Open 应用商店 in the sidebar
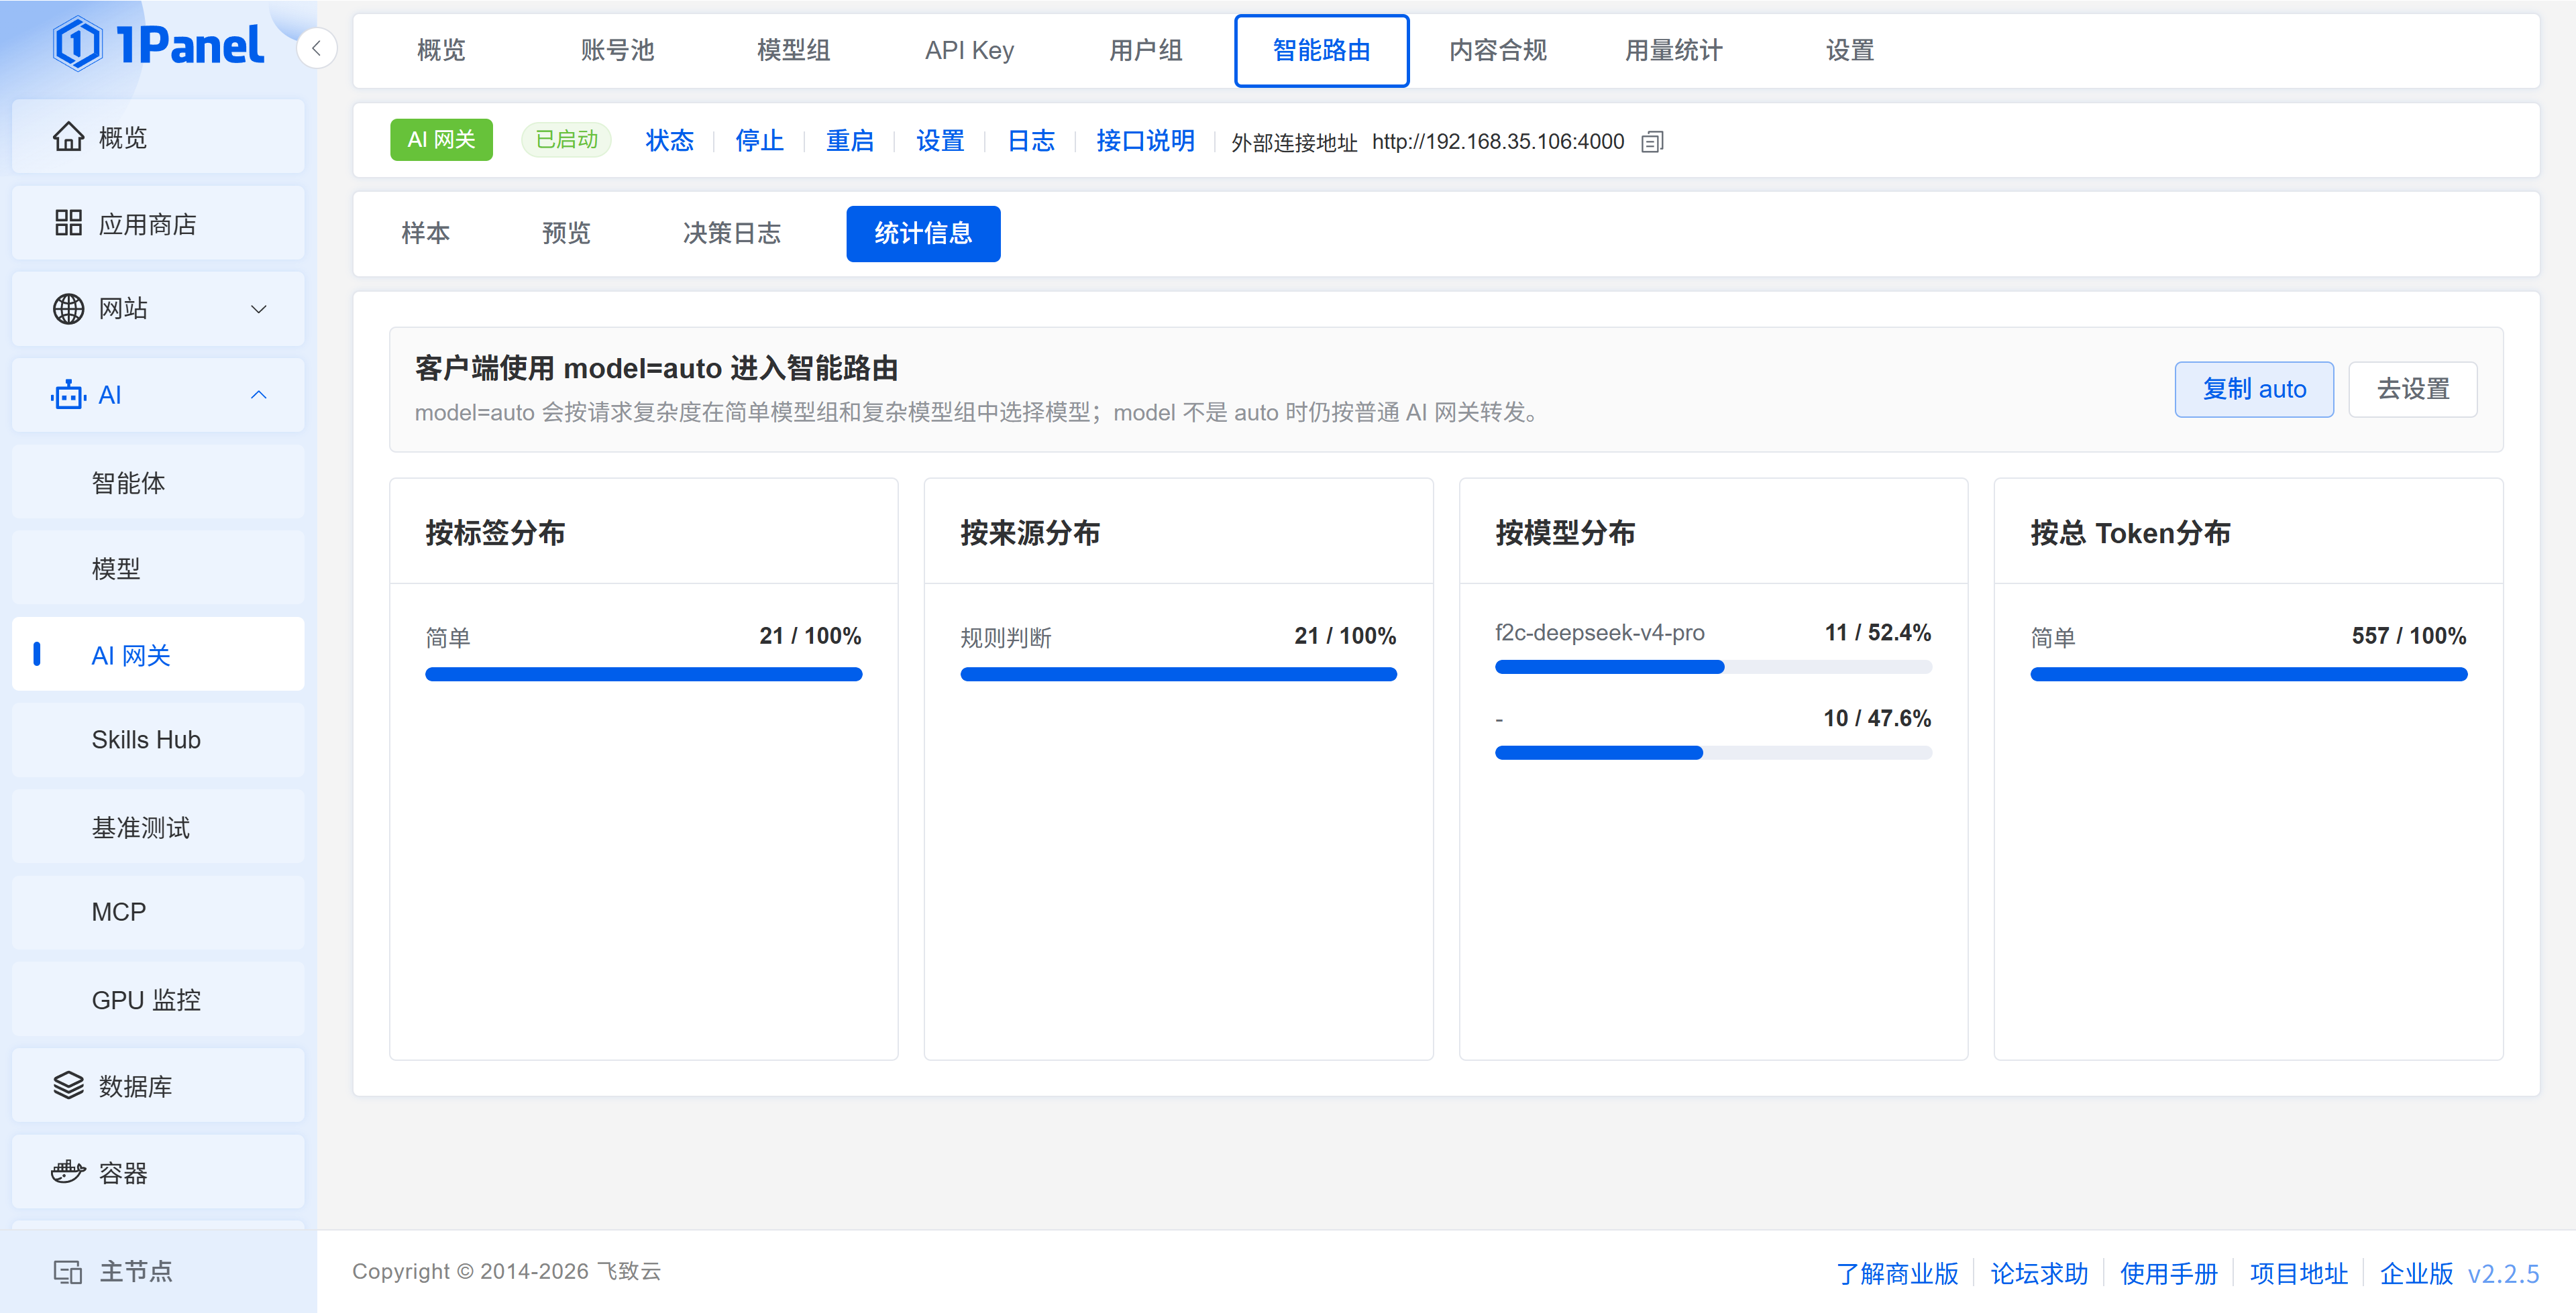The height and width of the screenshot is (1313, 2576). 158,223
